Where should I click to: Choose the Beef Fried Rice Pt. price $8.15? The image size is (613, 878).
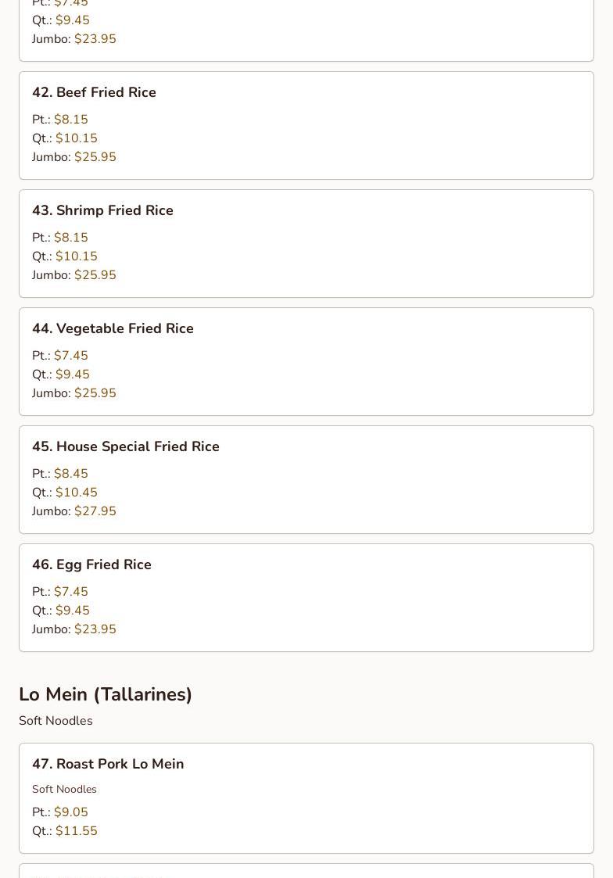[71, 120]
